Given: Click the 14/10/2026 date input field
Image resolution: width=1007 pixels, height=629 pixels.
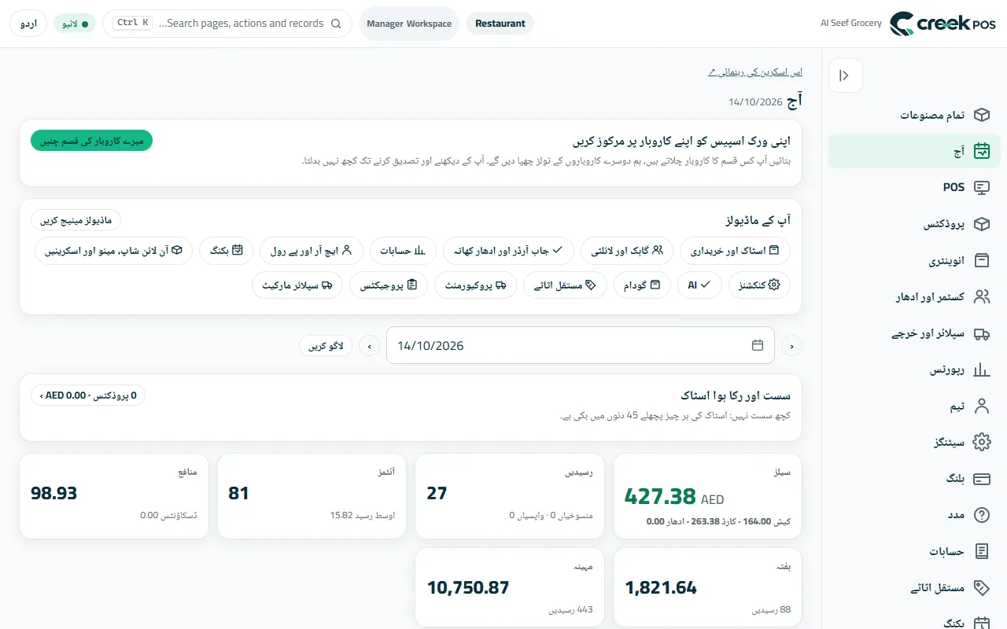Looking at the screenshot, I should [581, 345].
